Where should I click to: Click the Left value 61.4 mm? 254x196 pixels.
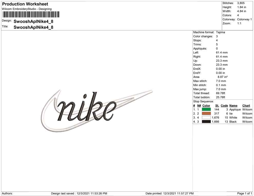pos(222,53)
